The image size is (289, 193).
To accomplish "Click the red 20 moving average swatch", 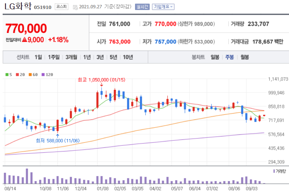I will coord(17,75).
